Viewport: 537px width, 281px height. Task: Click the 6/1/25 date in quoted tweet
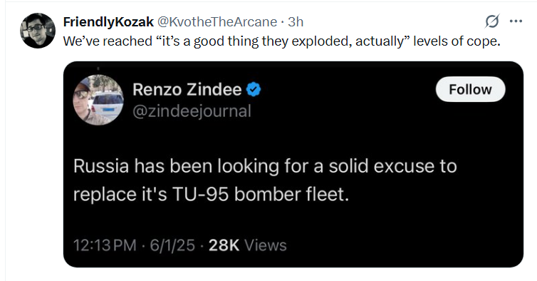coord(172,245)
